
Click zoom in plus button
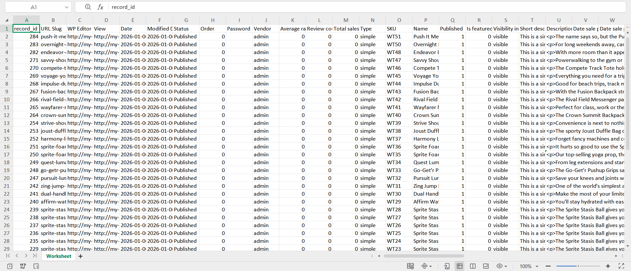pyautogui.click(x=608, y=266)
